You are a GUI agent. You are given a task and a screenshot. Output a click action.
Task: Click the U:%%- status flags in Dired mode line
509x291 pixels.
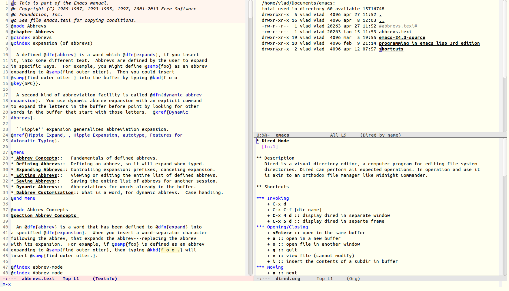pyautogui.click(x=263, y=135)
